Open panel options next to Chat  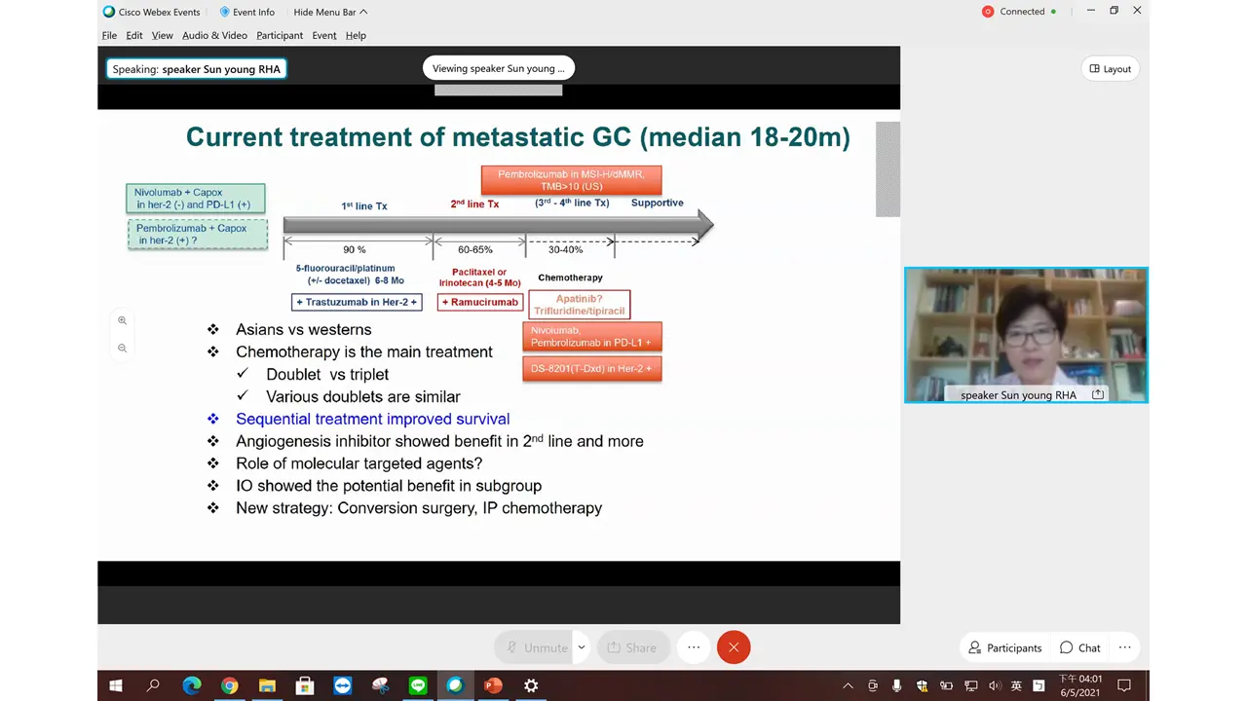(1124, 647)
